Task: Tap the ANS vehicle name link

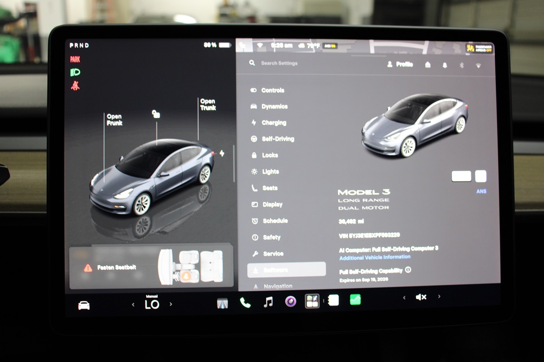Action: (x=481, y=191)
